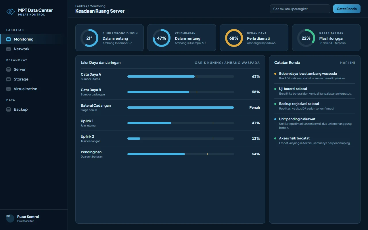Open the Storage page label

(x=21, y=79)
